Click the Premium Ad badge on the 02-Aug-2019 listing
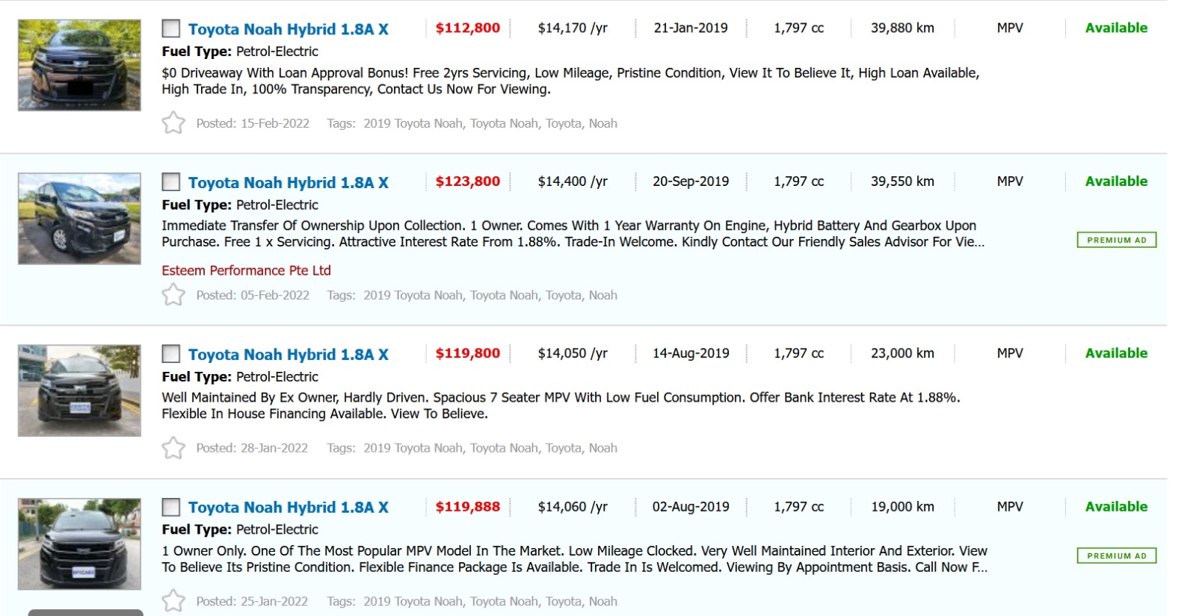This screenshot has height=616, width=1196. click(x=1116, y=556)
